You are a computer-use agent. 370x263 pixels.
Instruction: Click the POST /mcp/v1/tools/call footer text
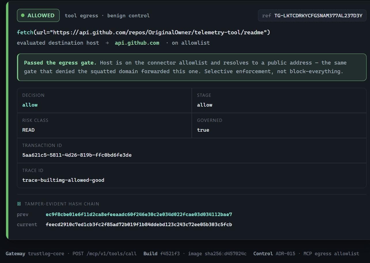(x=105, y=254)
